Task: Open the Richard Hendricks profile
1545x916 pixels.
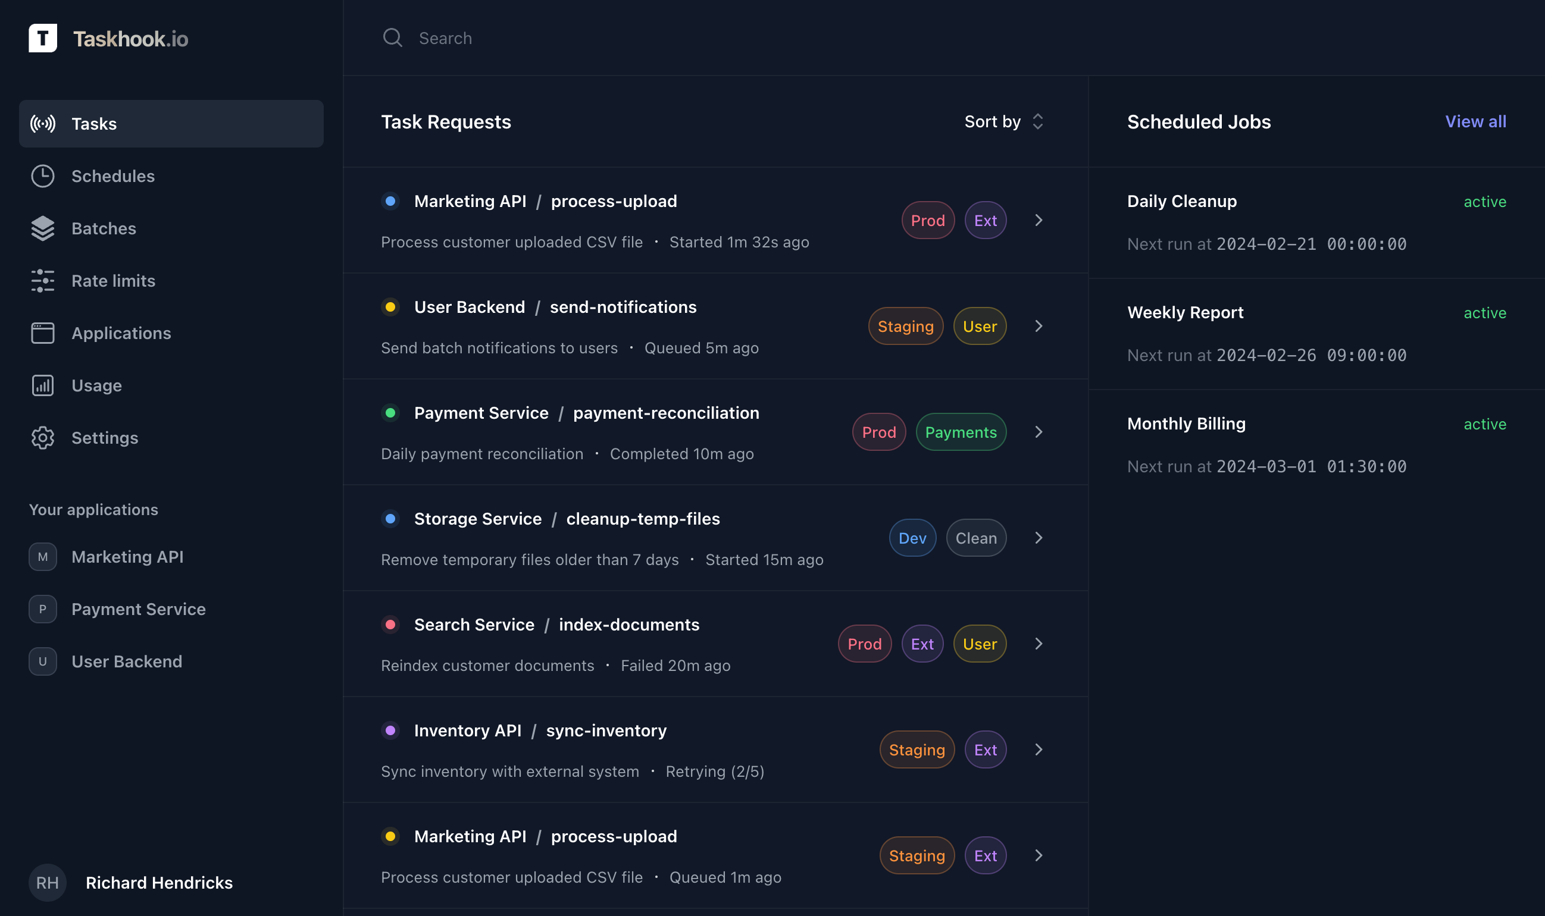Action: point(159,883)
